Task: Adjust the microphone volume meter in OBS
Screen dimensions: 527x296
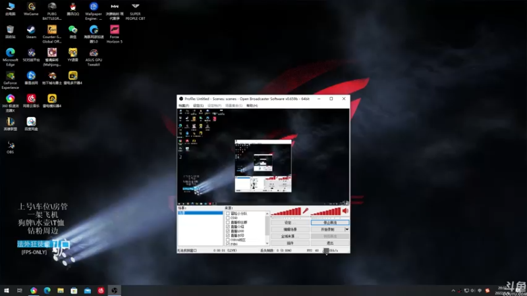Action: [286, 211]
